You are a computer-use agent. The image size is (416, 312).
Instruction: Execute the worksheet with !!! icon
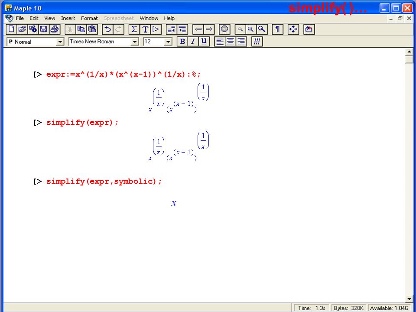[x=257, y=42]
